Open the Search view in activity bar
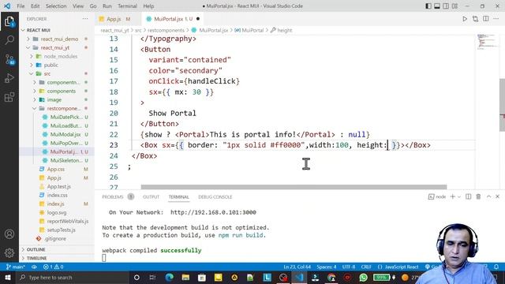The height and width of the screenshot is (284, 505). pyautogui.click(x=9, y=40)
